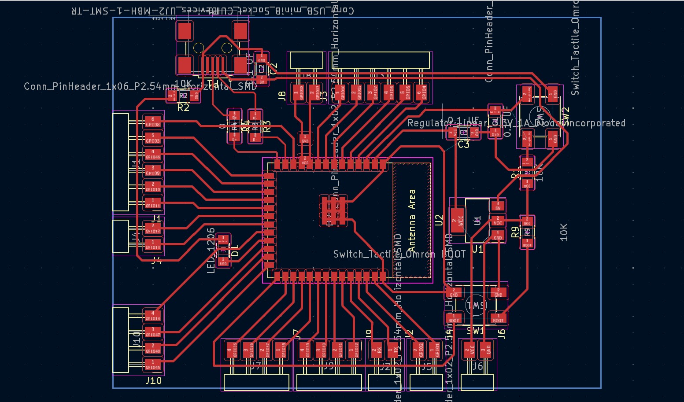Click the VCC pad of resistor R9
The width and height of the screenshot is (684, 402).
pos(527,221)
